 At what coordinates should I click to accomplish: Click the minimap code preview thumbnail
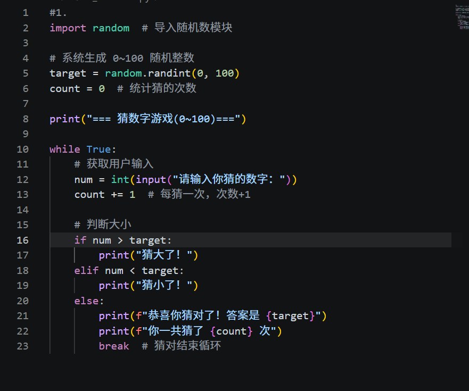[462, 16]
